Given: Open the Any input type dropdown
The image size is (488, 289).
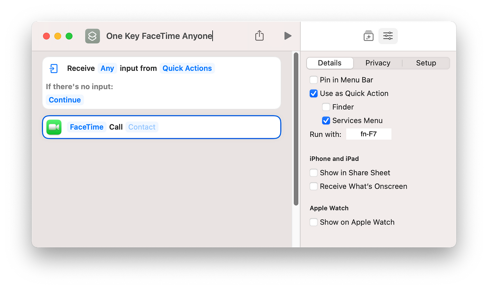Looking at the screenshot, I should point(107,68).
